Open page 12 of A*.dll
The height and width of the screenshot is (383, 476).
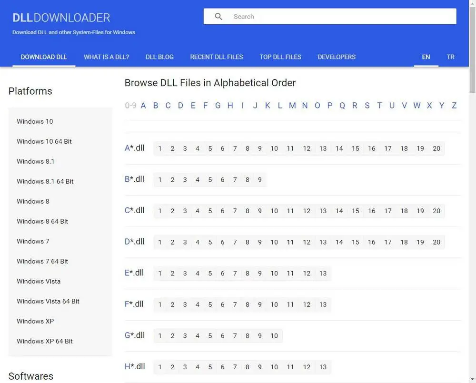[x=307, y=148]
